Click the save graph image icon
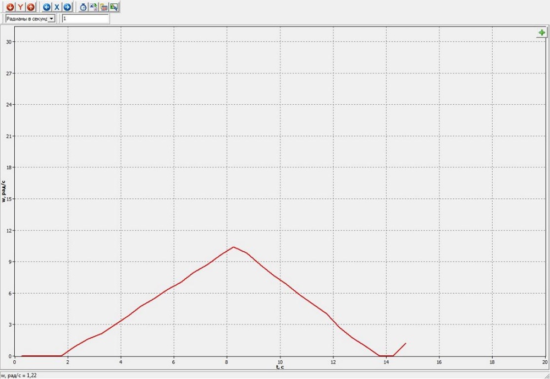The image size is (550, 379). [x=114, y=7]
